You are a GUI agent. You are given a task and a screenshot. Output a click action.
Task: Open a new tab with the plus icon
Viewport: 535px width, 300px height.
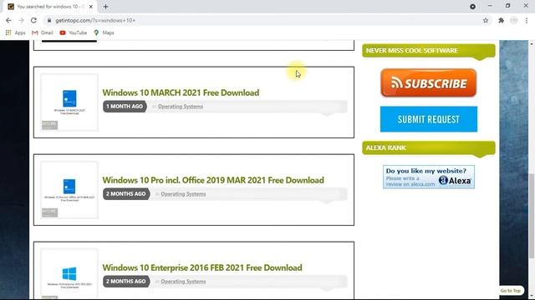pyautogui.click(x=106, y=7)
